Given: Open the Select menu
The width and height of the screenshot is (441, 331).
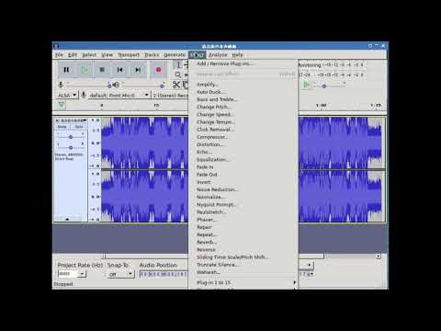Looking at the screenshot, I should click(x=89, y=55).
